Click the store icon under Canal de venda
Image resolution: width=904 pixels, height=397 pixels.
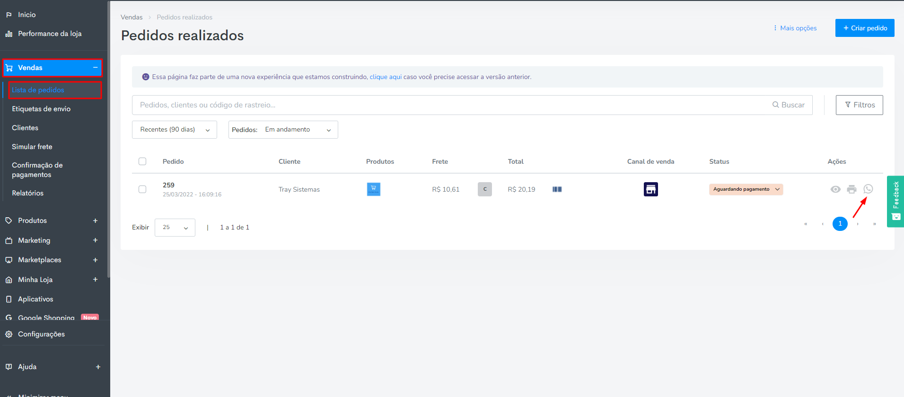(651, 189)
